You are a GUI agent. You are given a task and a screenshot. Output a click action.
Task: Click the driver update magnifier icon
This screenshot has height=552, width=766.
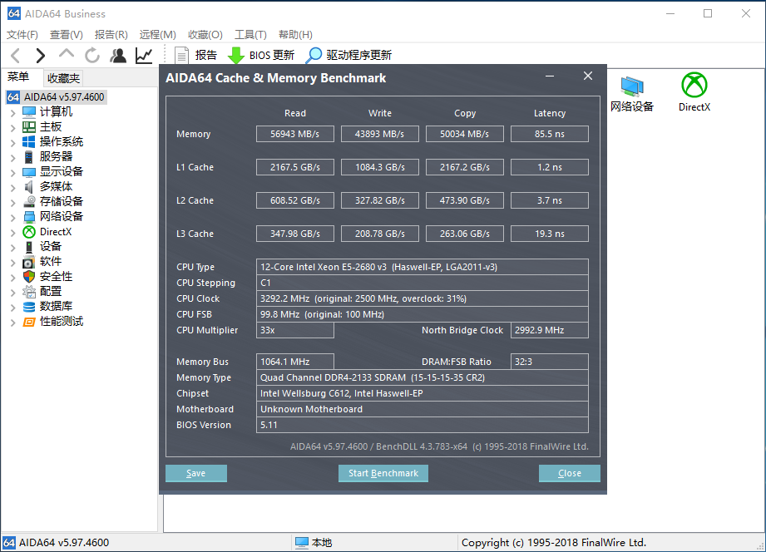(314, 55)
